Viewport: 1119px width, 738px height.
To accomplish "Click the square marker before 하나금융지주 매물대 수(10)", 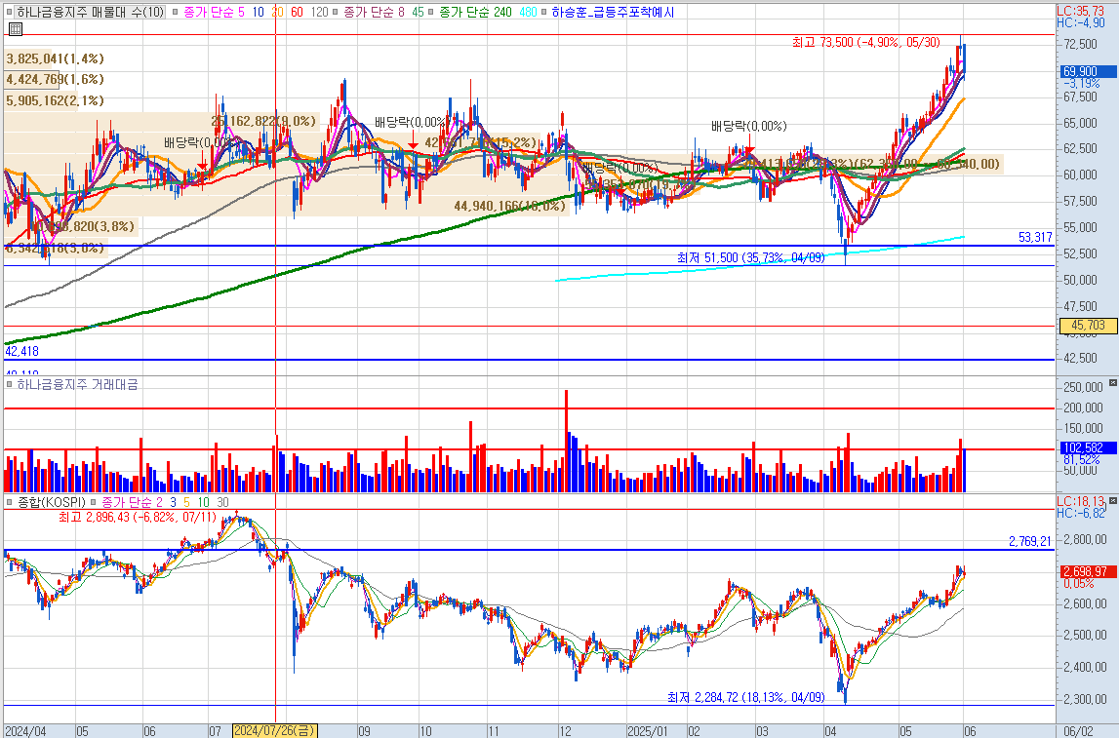I will click(10, 12).
